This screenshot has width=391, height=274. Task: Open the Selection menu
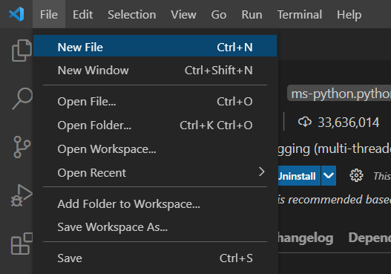coord(132,14)
